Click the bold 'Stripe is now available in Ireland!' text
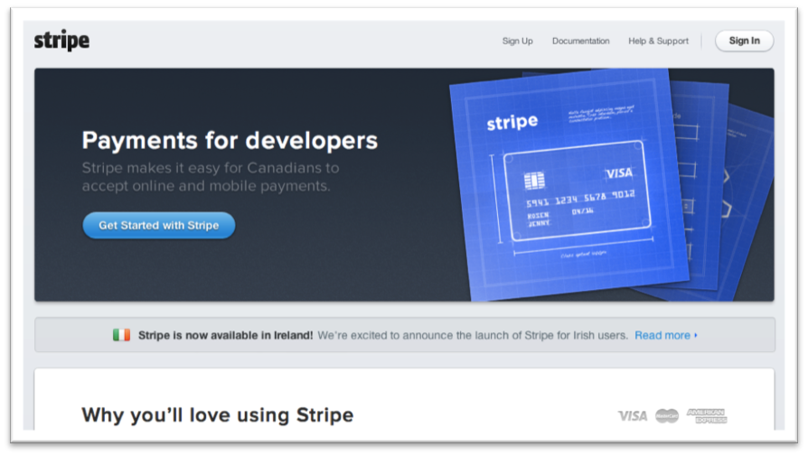808x456 pixels. (x=225, y=335)
